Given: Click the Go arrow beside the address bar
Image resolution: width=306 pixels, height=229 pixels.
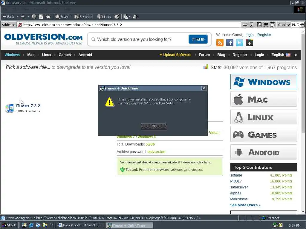Looking at the screenshot, I should click(x=245, y=25).
